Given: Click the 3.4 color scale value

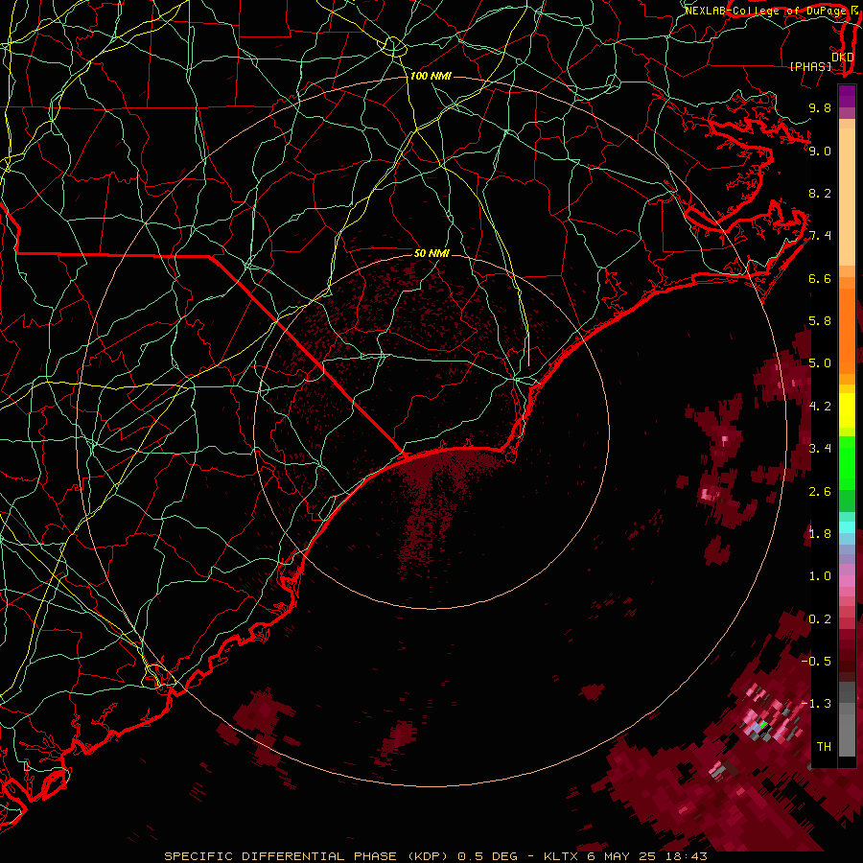Looking at the screenshot, I should [x=820, y=449].
